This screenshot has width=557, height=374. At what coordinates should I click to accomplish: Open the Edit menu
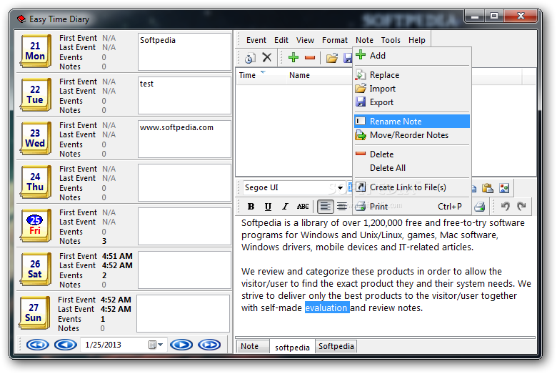point(281,40)
